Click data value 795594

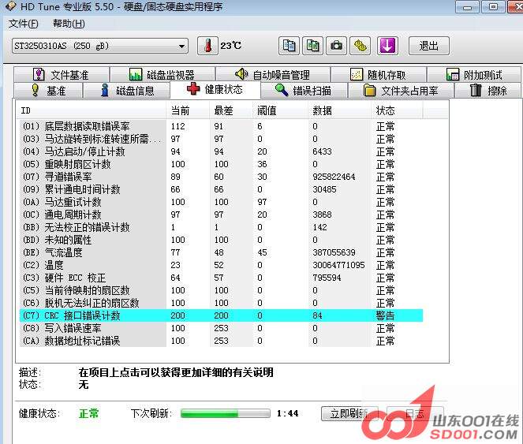tap(327, 278)
